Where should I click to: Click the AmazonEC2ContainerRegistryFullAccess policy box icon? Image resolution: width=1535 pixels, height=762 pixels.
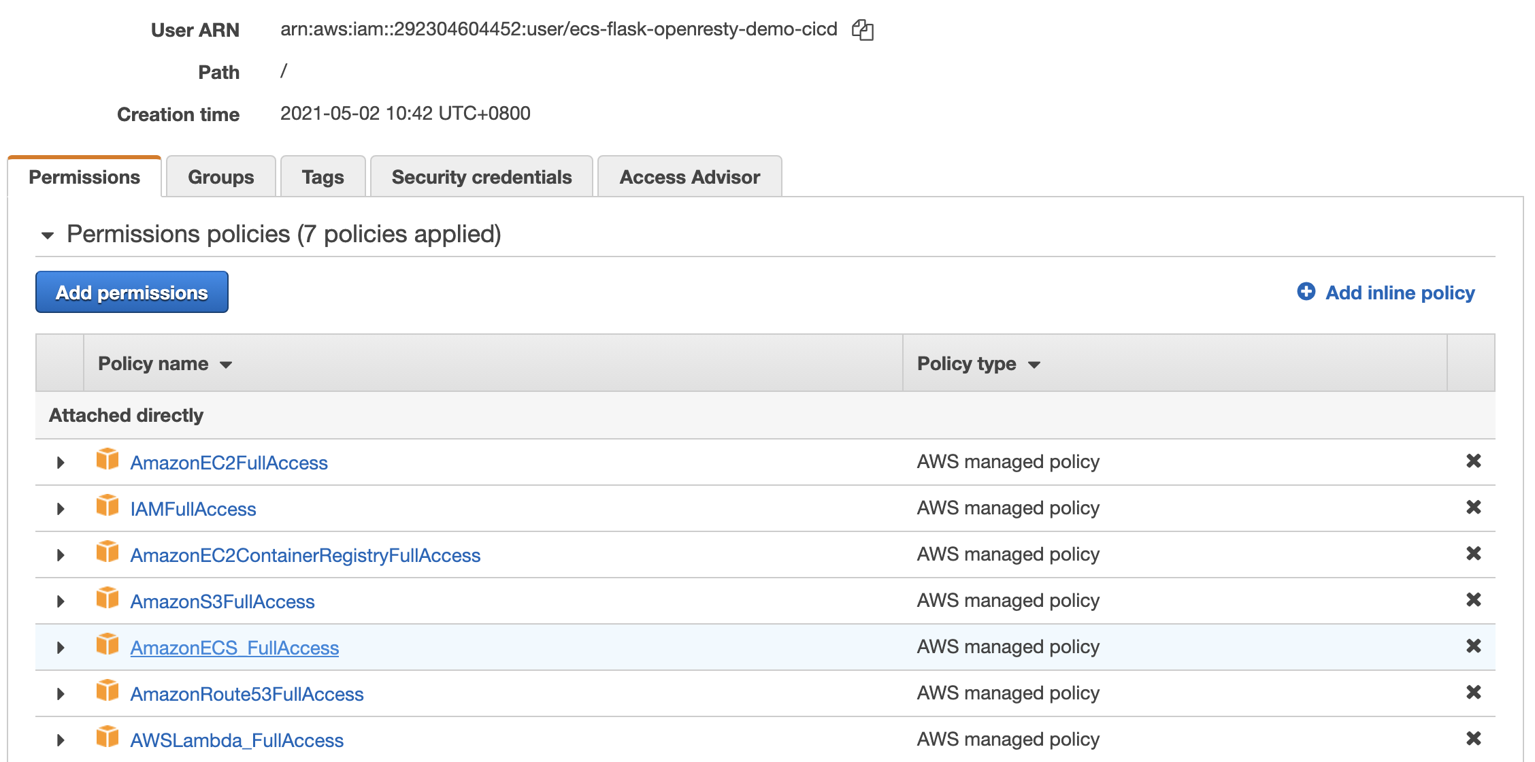point(108,552)
